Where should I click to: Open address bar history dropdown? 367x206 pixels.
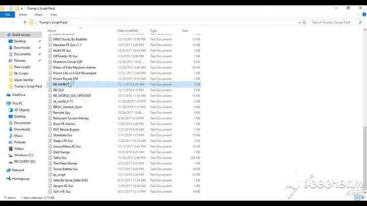coord(299,23)
